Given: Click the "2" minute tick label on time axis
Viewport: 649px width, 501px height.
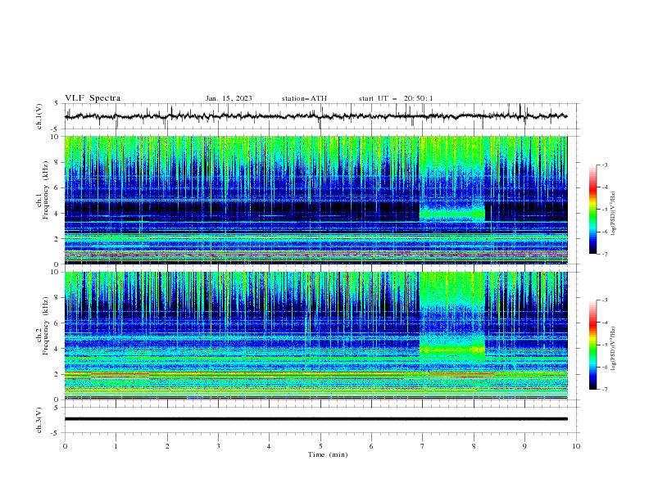Looking at the screenshot, I should [x=167, y=446].
